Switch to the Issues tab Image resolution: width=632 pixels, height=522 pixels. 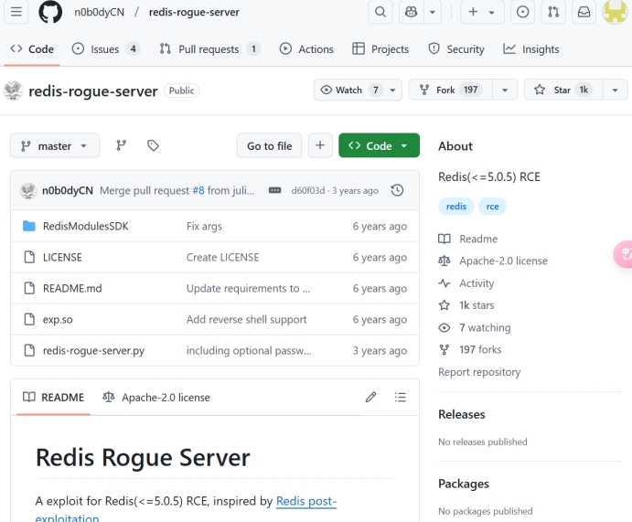click(105, 49)
